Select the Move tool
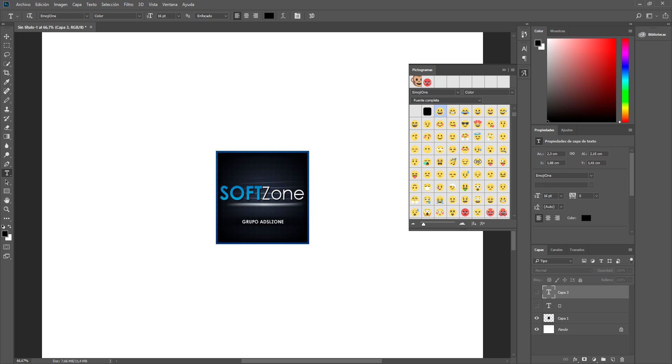The height and width of the screenshot is (364, 672). point(7,36)
